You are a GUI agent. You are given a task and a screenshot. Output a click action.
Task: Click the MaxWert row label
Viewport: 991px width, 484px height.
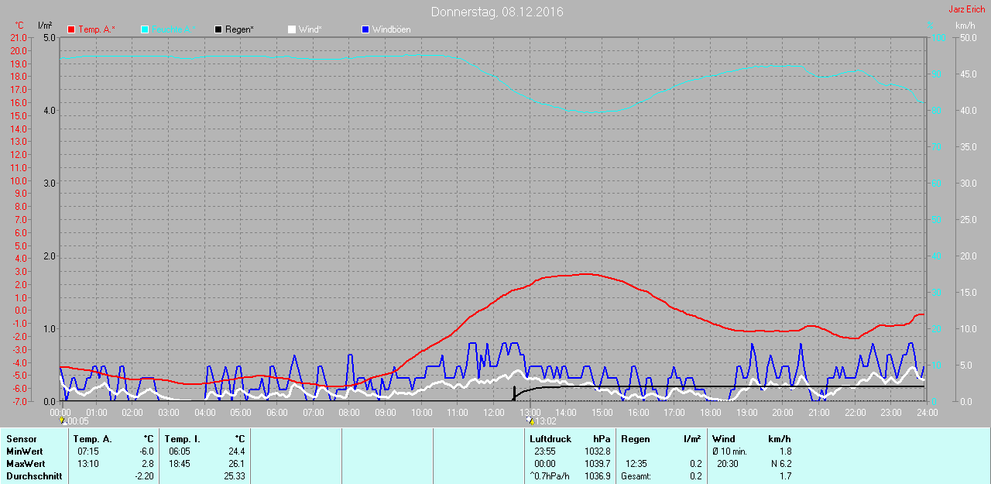[25, 464]
